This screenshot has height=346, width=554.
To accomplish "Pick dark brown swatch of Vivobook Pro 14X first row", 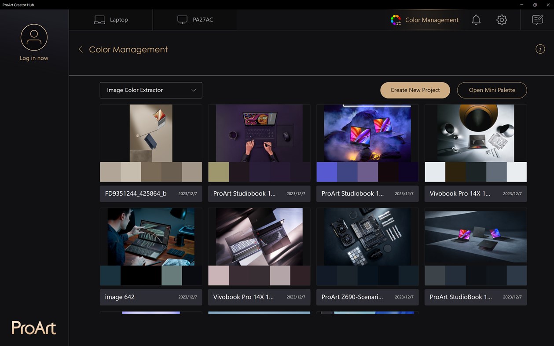I will point(455,172).
